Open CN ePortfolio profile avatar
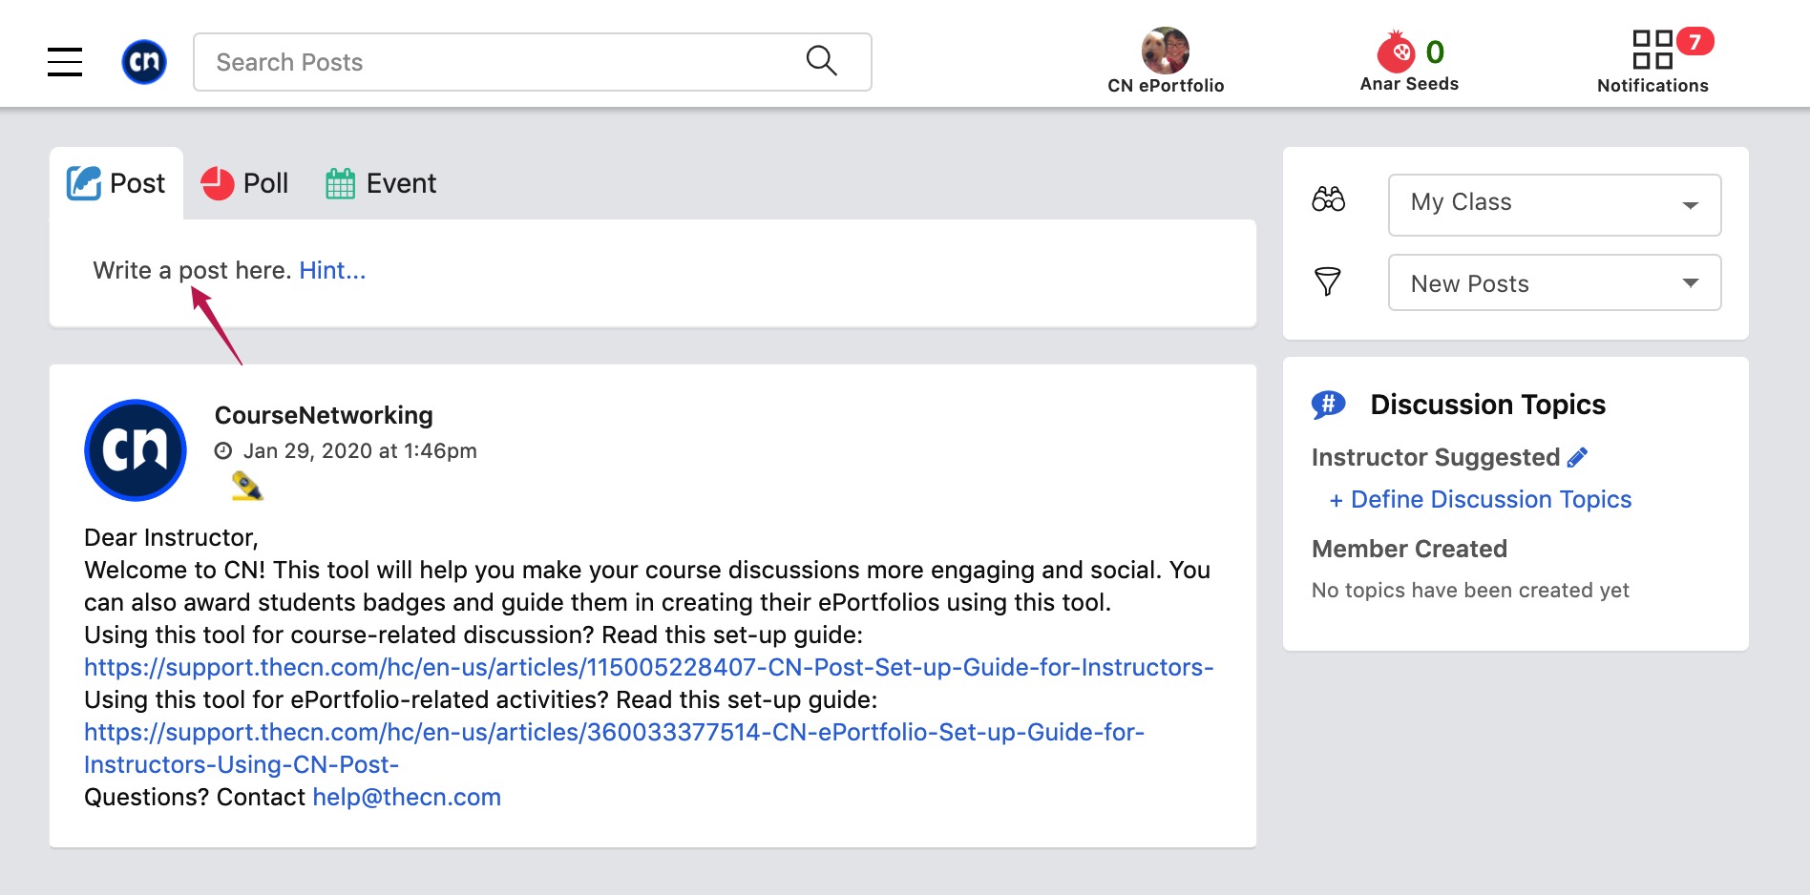This screenshot has width=1810, height=895. pyautogui.click(x=1166, y=51)
